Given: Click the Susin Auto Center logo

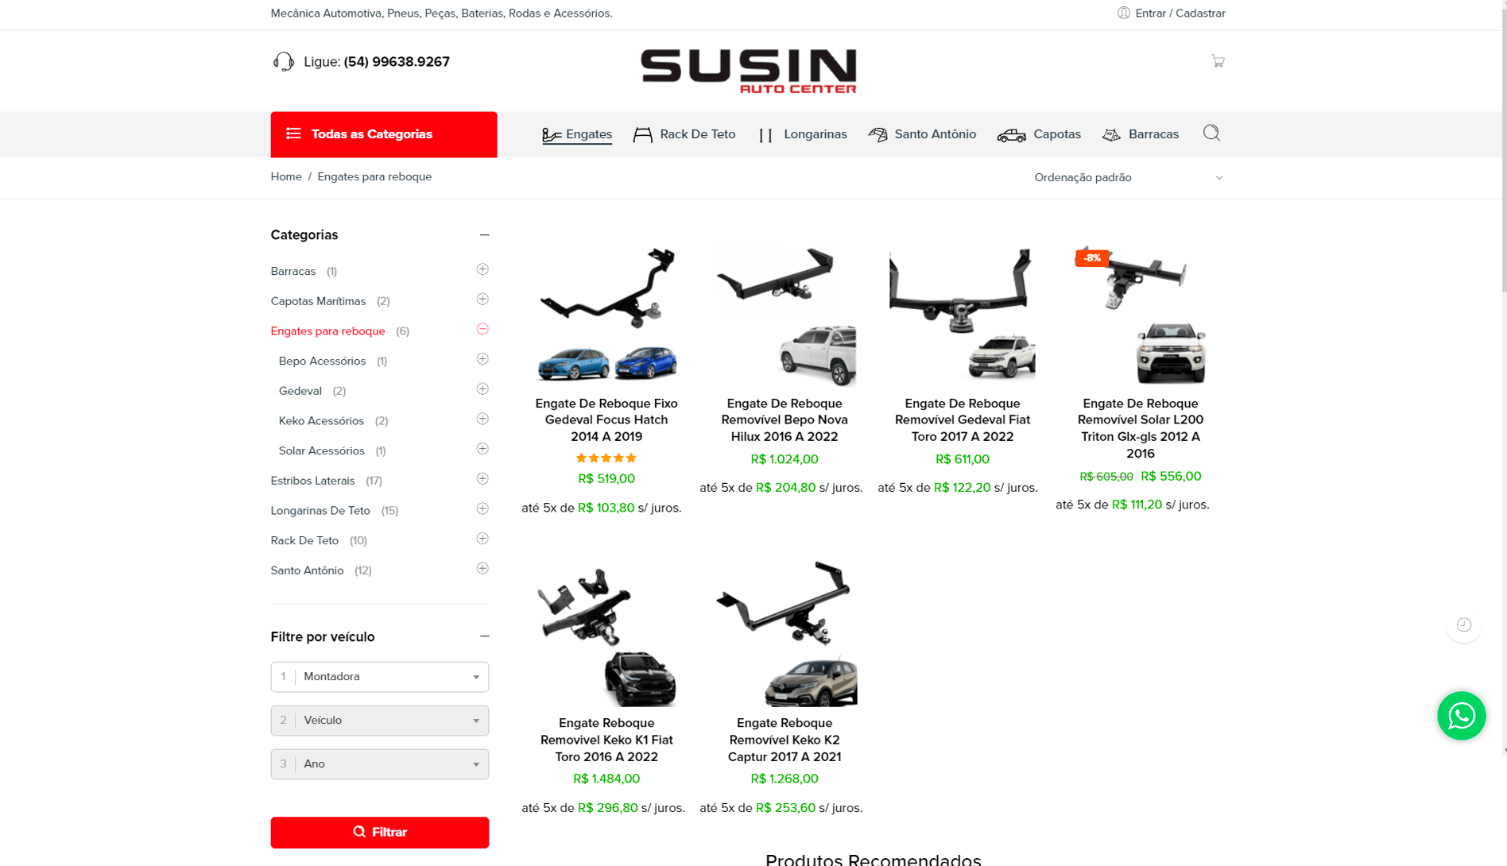Looking at the screenshot, I should (x=748, y=72).
